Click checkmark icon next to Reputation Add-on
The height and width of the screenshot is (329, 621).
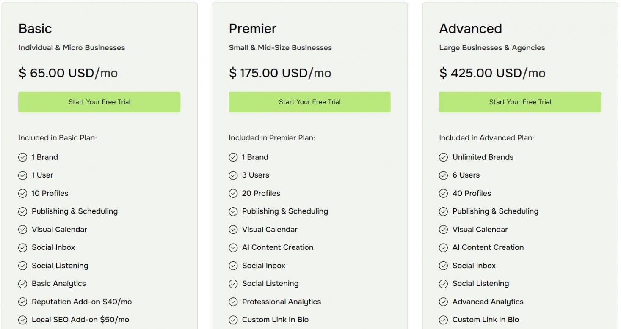(22, 302)
